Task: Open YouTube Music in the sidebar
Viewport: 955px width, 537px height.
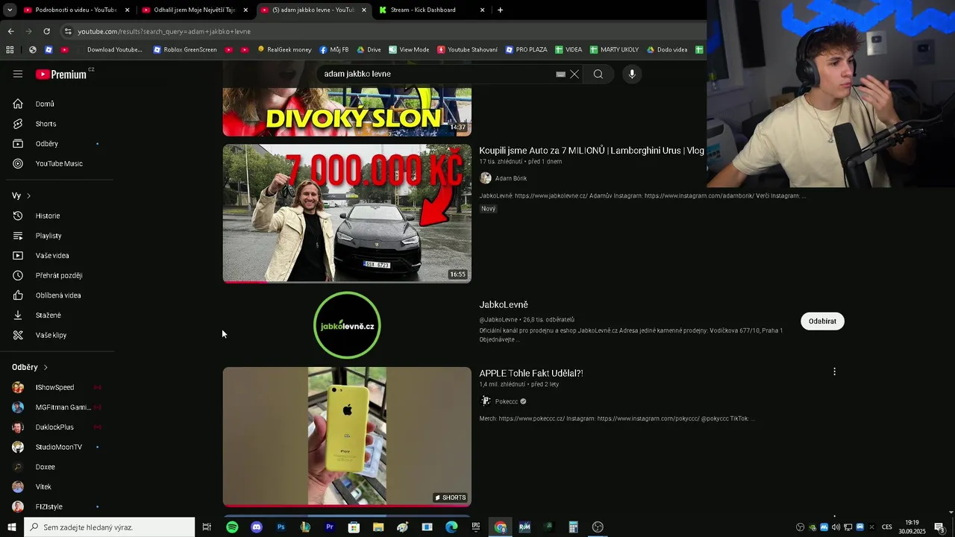Action: [x=57, y=163]
